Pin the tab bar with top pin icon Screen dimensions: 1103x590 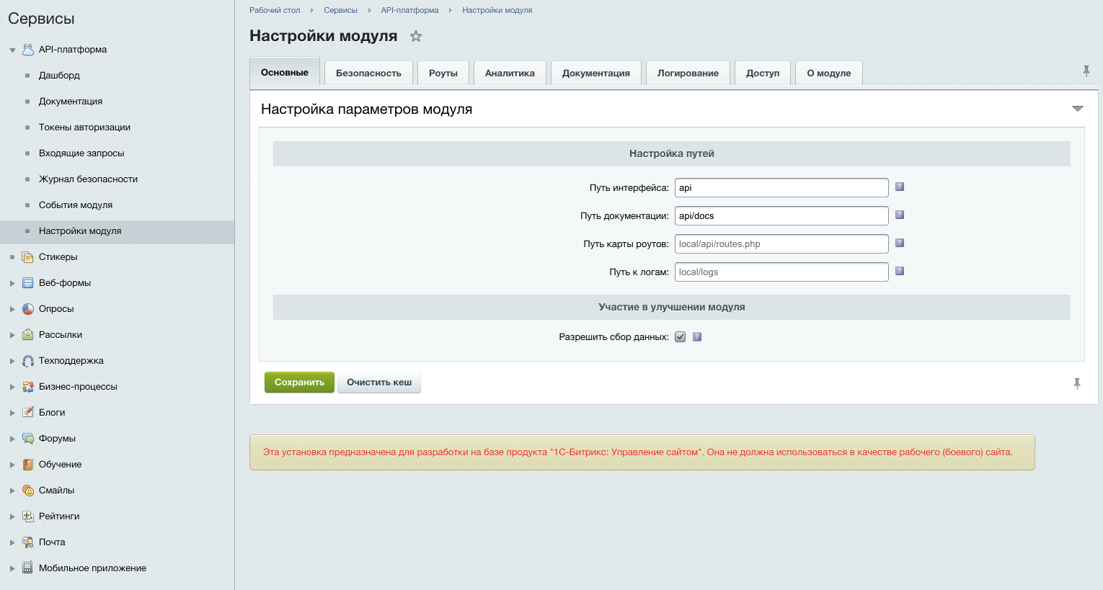click(x=1086, y=71)
